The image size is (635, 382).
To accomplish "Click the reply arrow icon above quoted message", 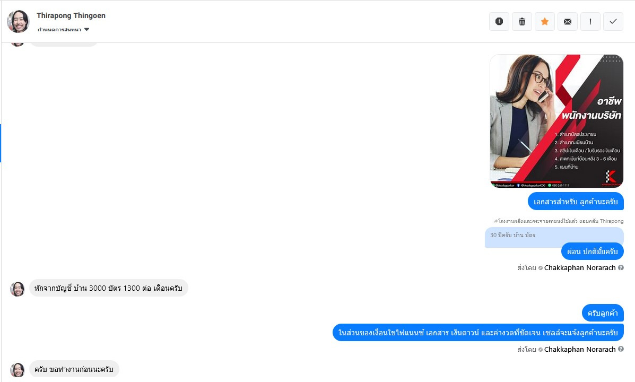I will click(x=495, y=221).
